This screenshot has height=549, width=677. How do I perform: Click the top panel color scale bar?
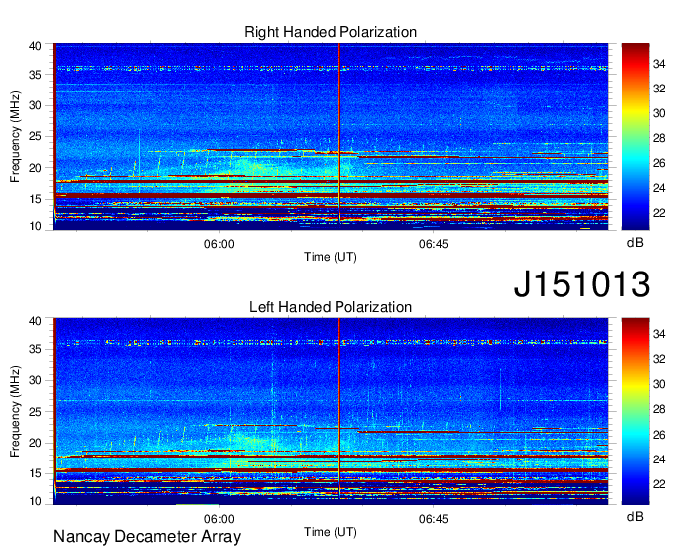coord(635,136)
